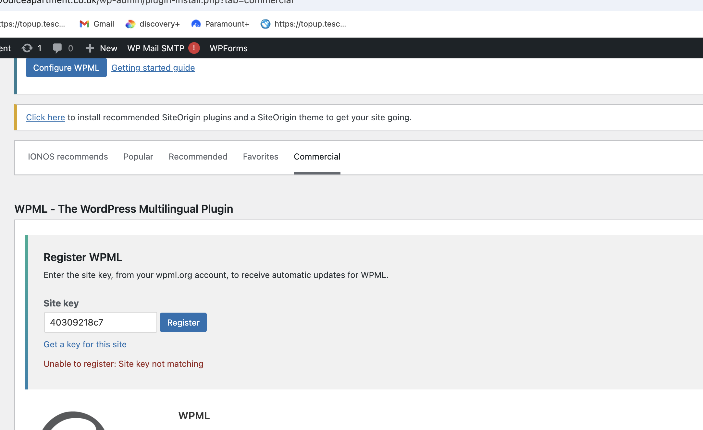Switch to the IONOS recommends tab
The height and width of the screenshot is (430, 703).
(x=68, y=157)
